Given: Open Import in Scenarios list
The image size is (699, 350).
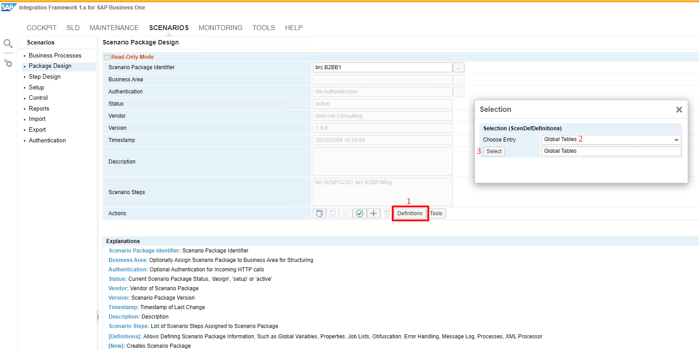Looking at the screenshot, I should coord(37,119).
